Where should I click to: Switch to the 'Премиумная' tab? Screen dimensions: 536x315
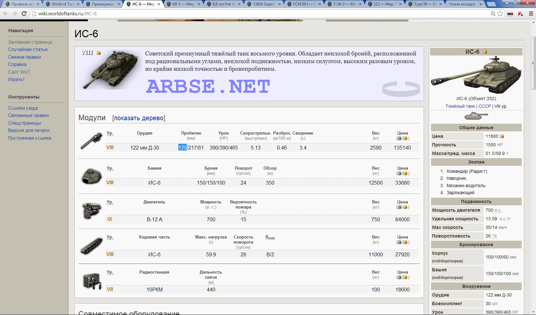click(x=103, y=4)
